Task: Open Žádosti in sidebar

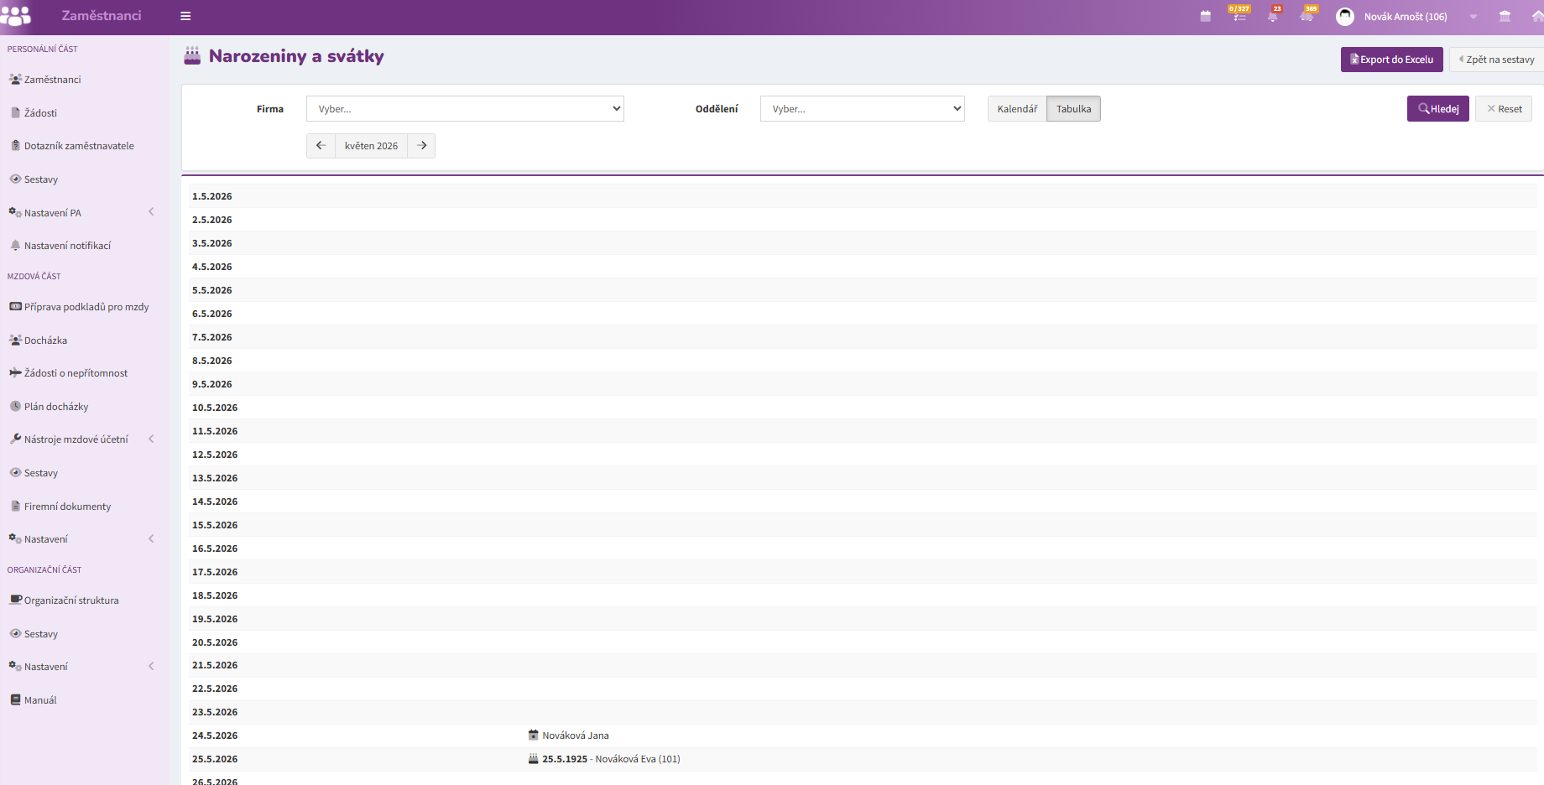Action: 40,113
